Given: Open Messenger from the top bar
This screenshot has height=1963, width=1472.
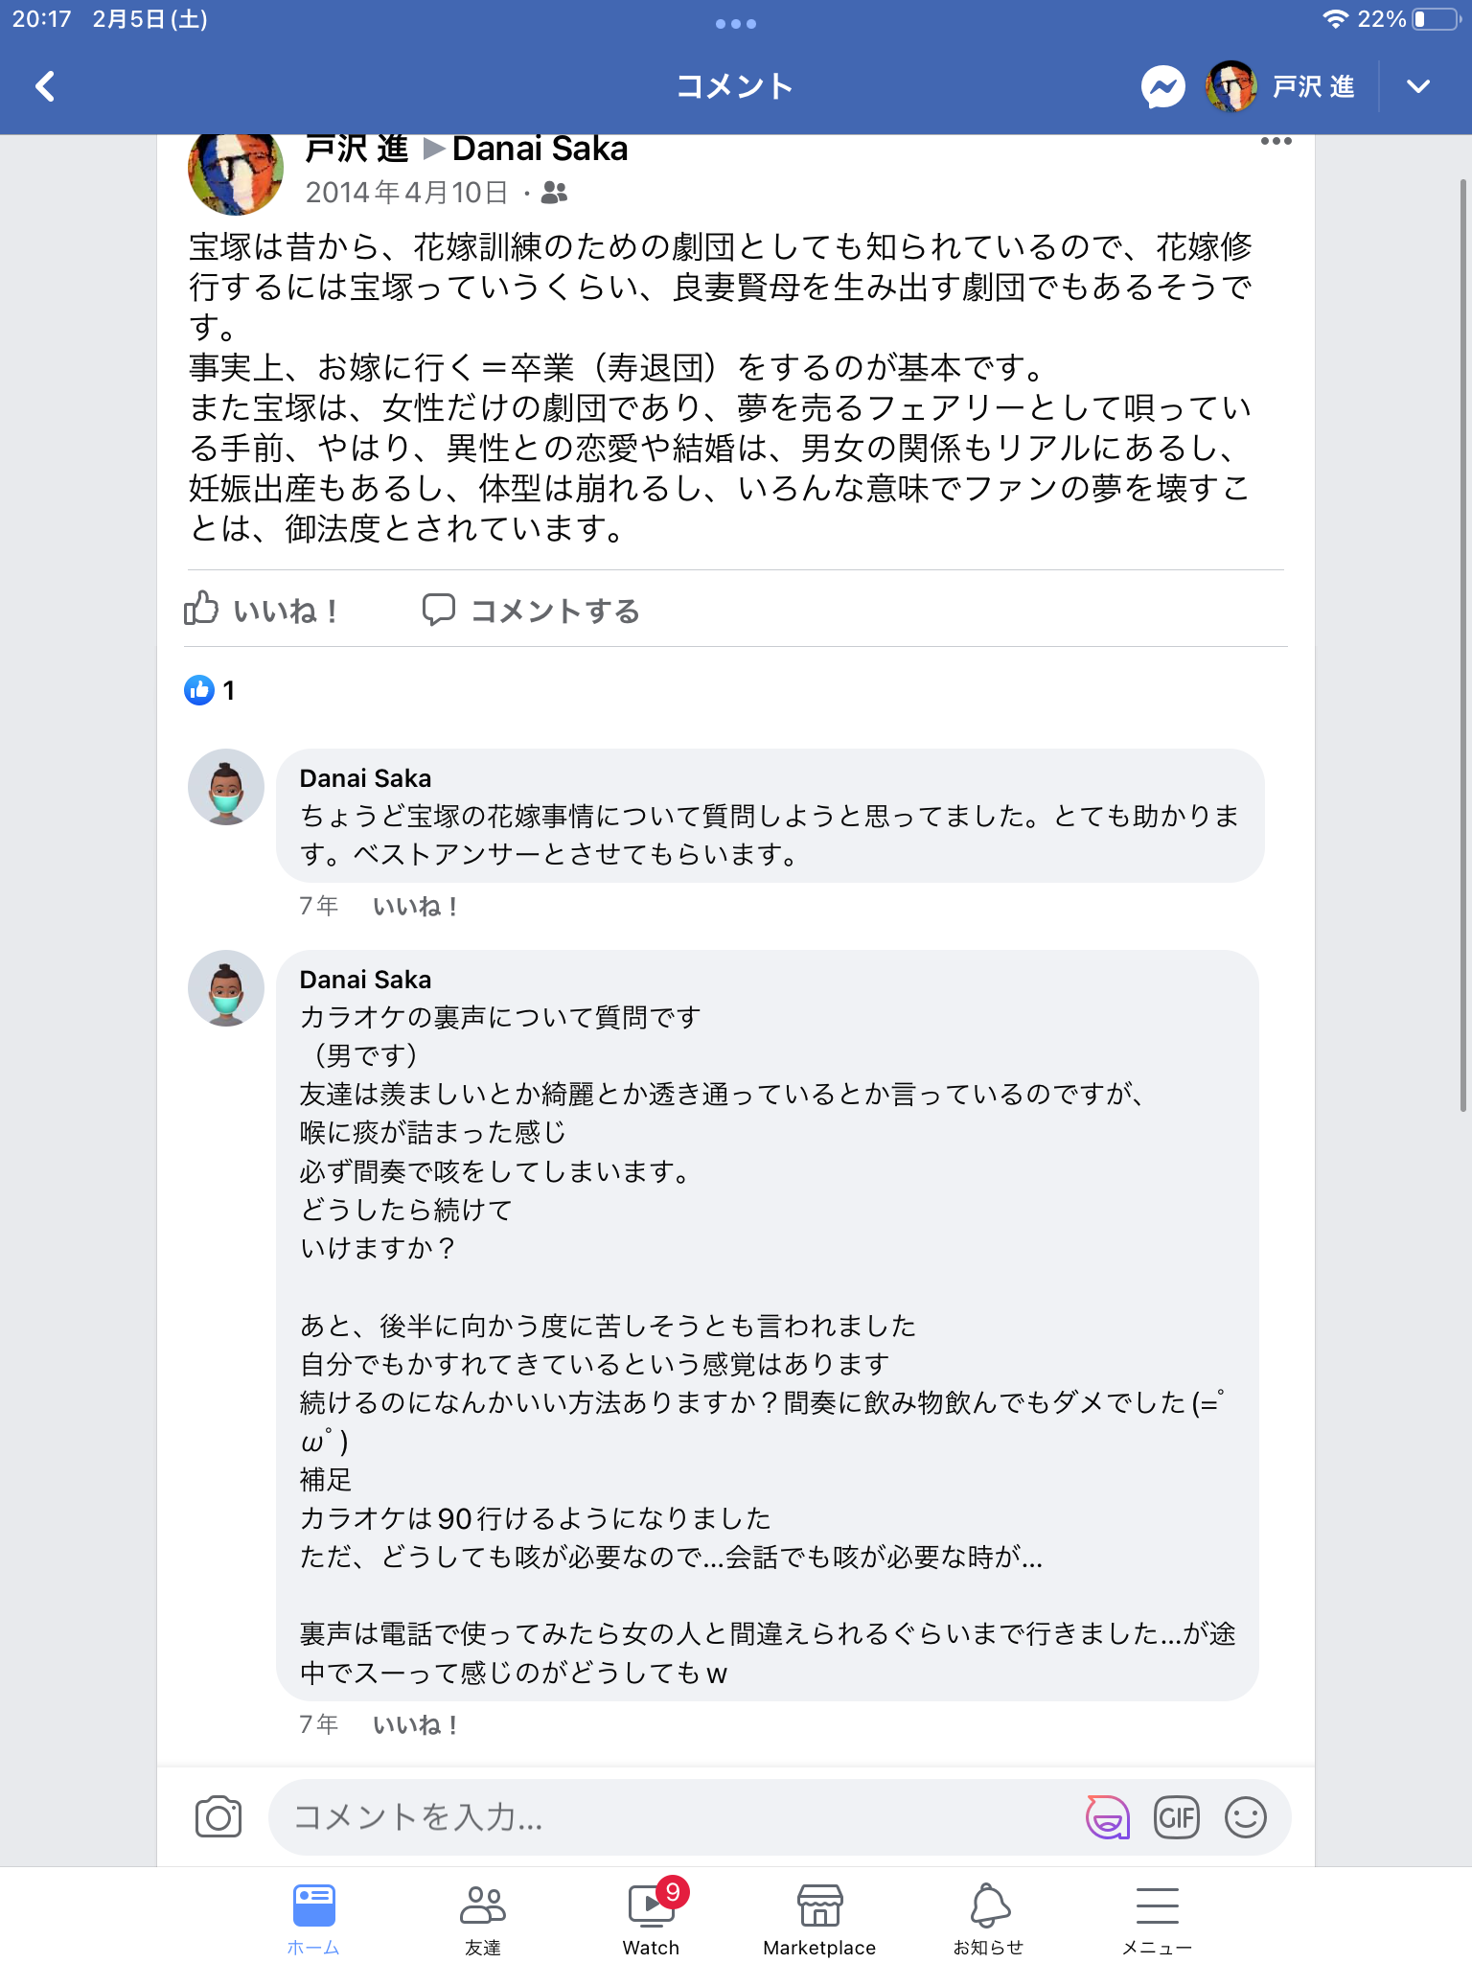Looking at the screenshot, I should point(1162,87).
